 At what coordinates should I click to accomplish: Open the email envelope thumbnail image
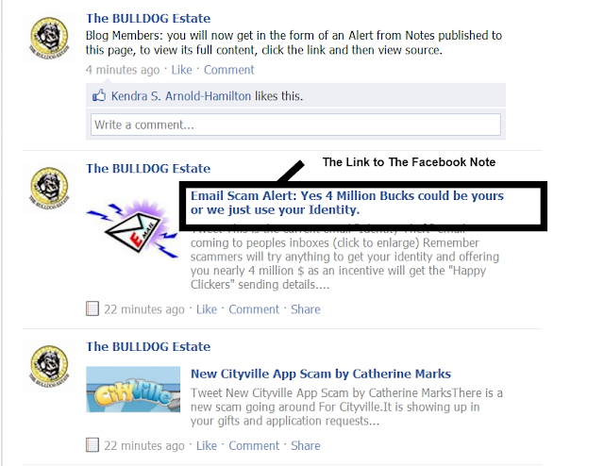click(132, 228)
